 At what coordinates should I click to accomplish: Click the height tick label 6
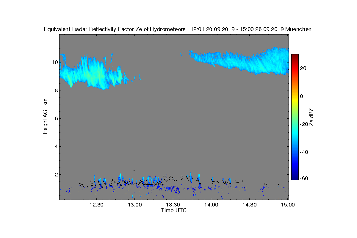pyautogui.click(x=56, y=118)
